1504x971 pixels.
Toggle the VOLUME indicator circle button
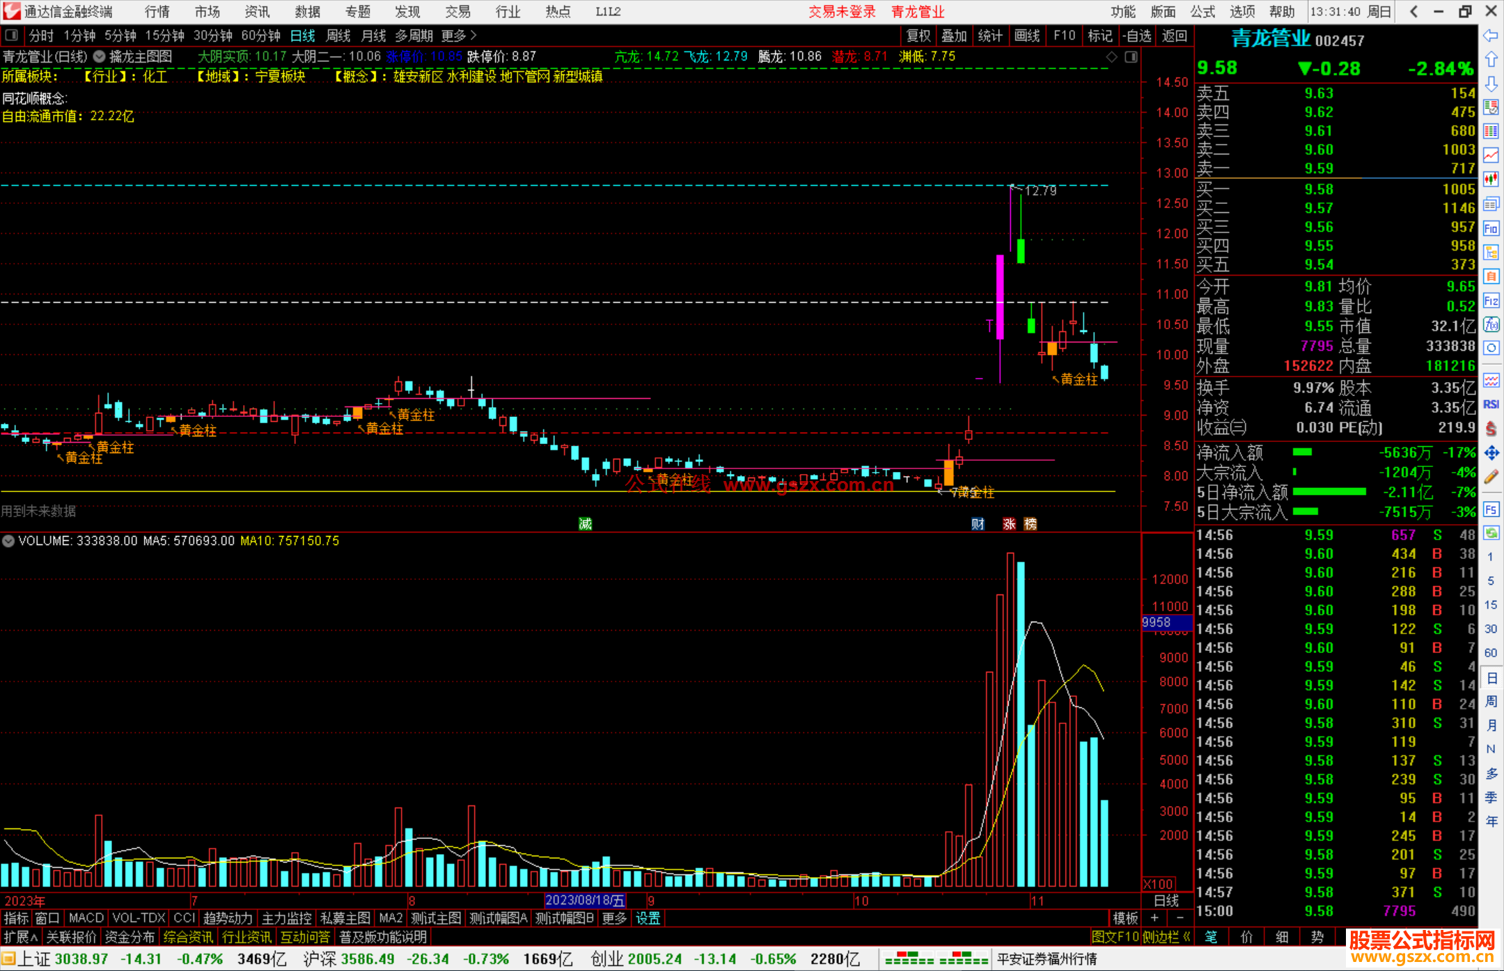(8, 541)
